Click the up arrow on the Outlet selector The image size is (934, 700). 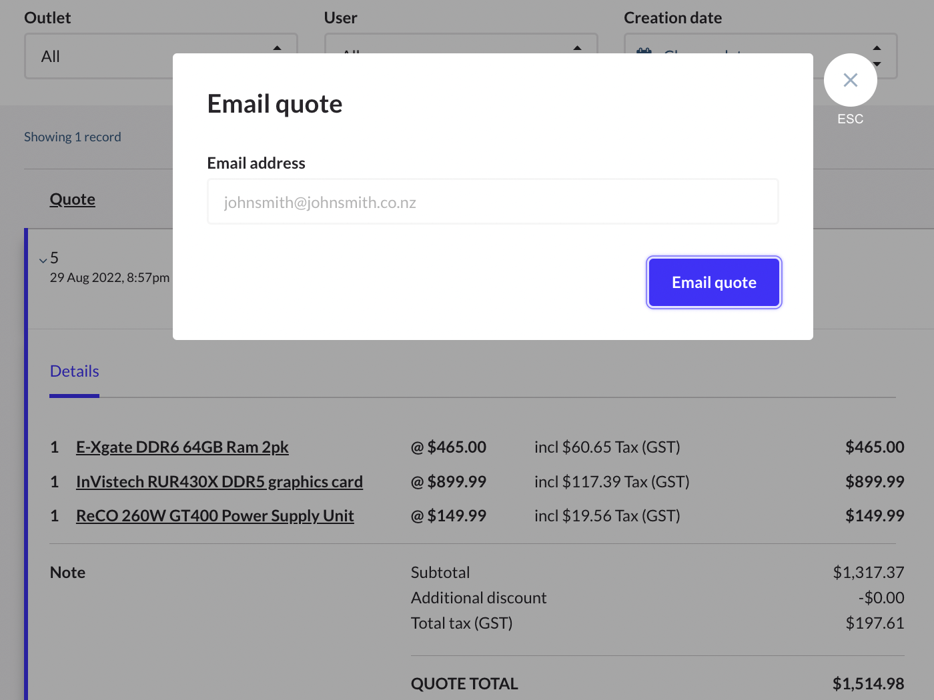pos(277,47)
